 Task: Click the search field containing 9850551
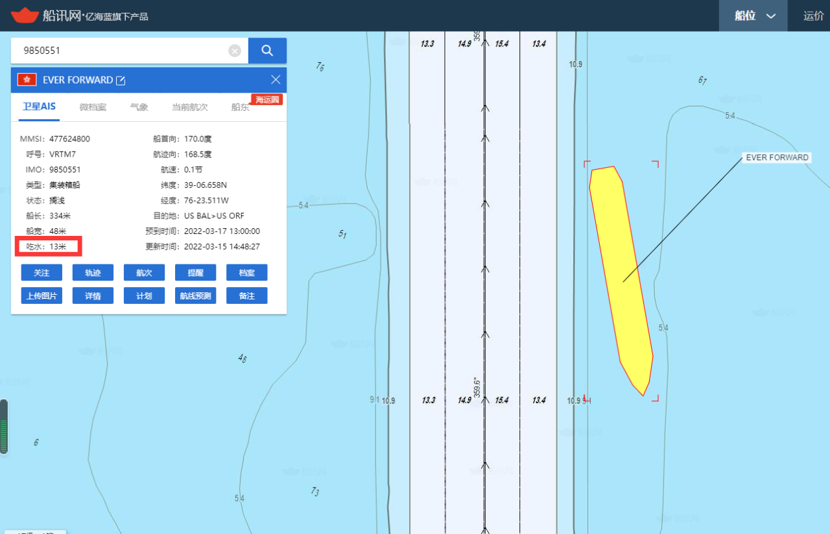tap(123, 51)
